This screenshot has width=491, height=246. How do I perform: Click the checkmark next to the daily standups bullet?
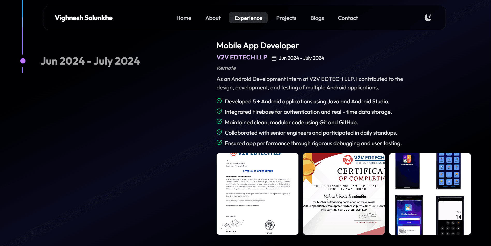(219, 132)
